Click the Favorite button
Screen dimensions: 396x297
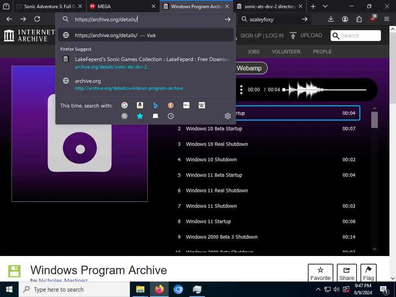click(321, 273)
